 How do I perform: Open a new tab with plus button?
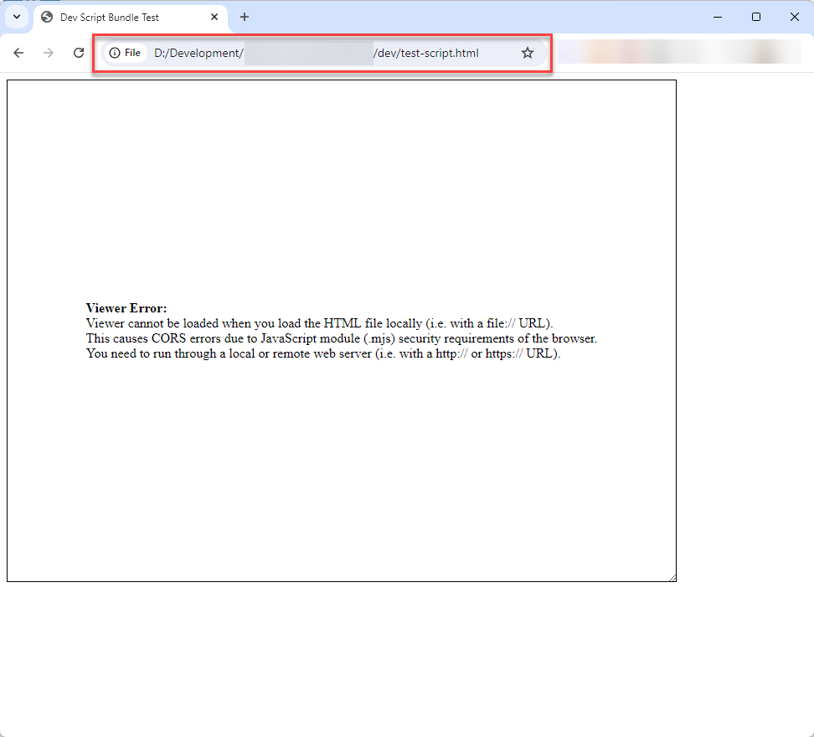click(x=245, y=17)
